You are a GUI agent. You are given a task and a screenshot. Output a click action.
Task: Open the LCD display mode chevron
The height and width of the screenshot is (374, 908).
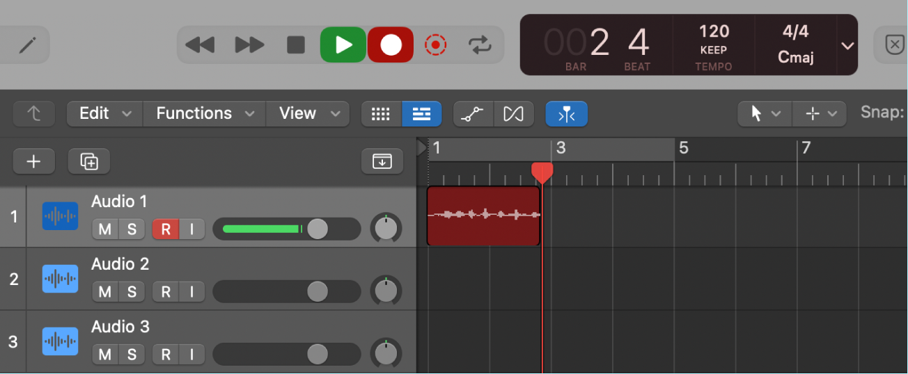point(847,46)
